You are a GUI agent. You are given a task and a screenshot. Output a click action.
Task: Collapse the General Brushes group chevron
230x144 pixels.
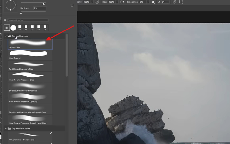point(6,36)
